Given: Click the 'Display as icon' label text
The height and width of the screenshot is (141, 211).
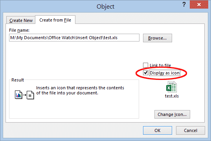Looking at the screenshot, I should (165, 73).
